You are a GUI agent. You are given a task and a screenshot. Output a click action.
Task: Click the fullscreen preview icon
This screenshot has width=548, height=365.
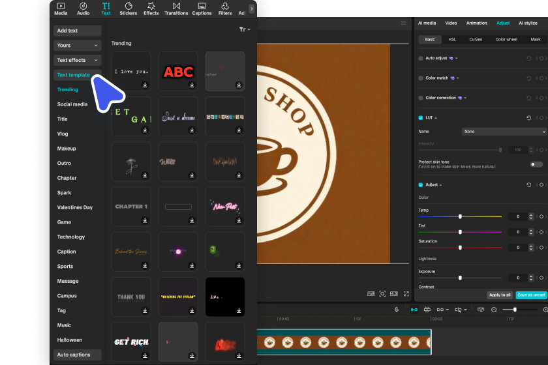pyautogui.click(x=406, y=294)
